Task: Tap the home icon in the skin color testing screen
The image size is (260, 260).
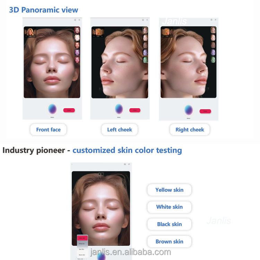Action: (x=125, y=164)
